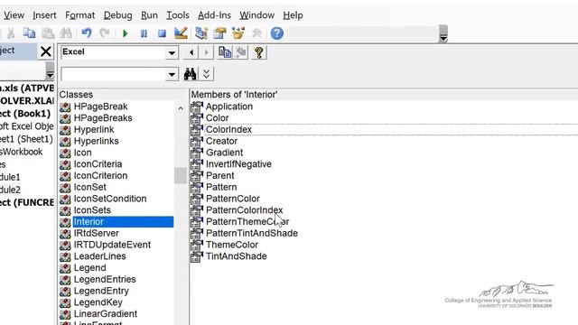
Task: Undo the last action
Action: [87, 33]
